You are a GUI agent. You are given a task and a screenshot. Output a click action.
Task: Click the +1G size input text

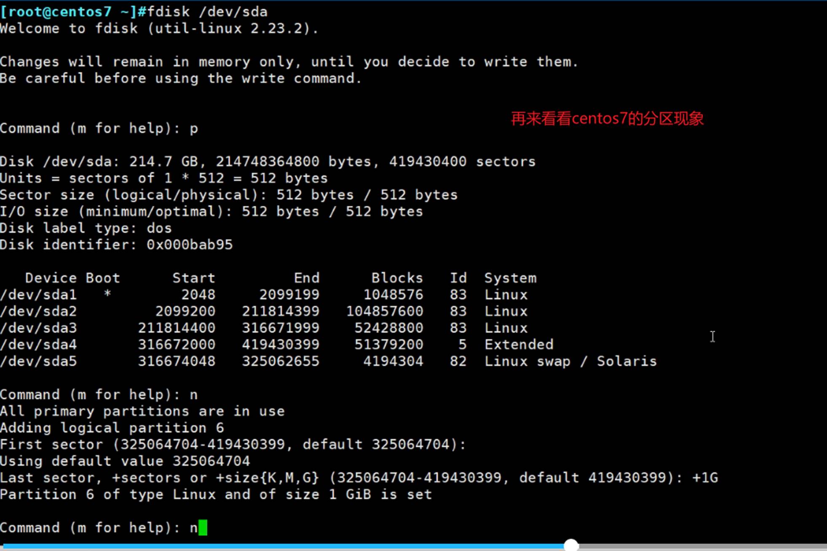tap(705, 478)
